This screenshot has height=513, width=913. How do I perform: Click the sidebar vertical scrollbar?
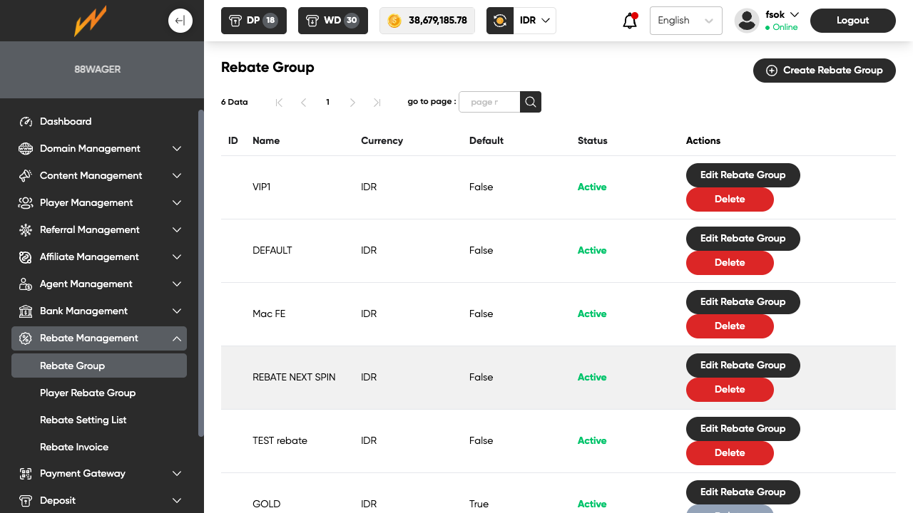pyautogui.click(x=201, y=273)
